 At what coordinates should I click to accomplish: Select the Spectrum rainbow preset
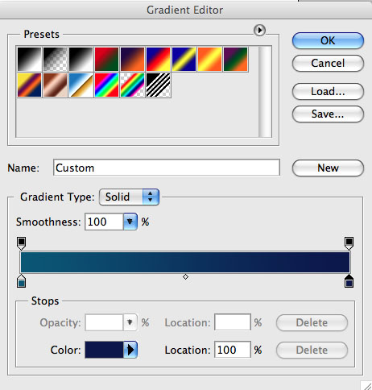tap(106, 85)
